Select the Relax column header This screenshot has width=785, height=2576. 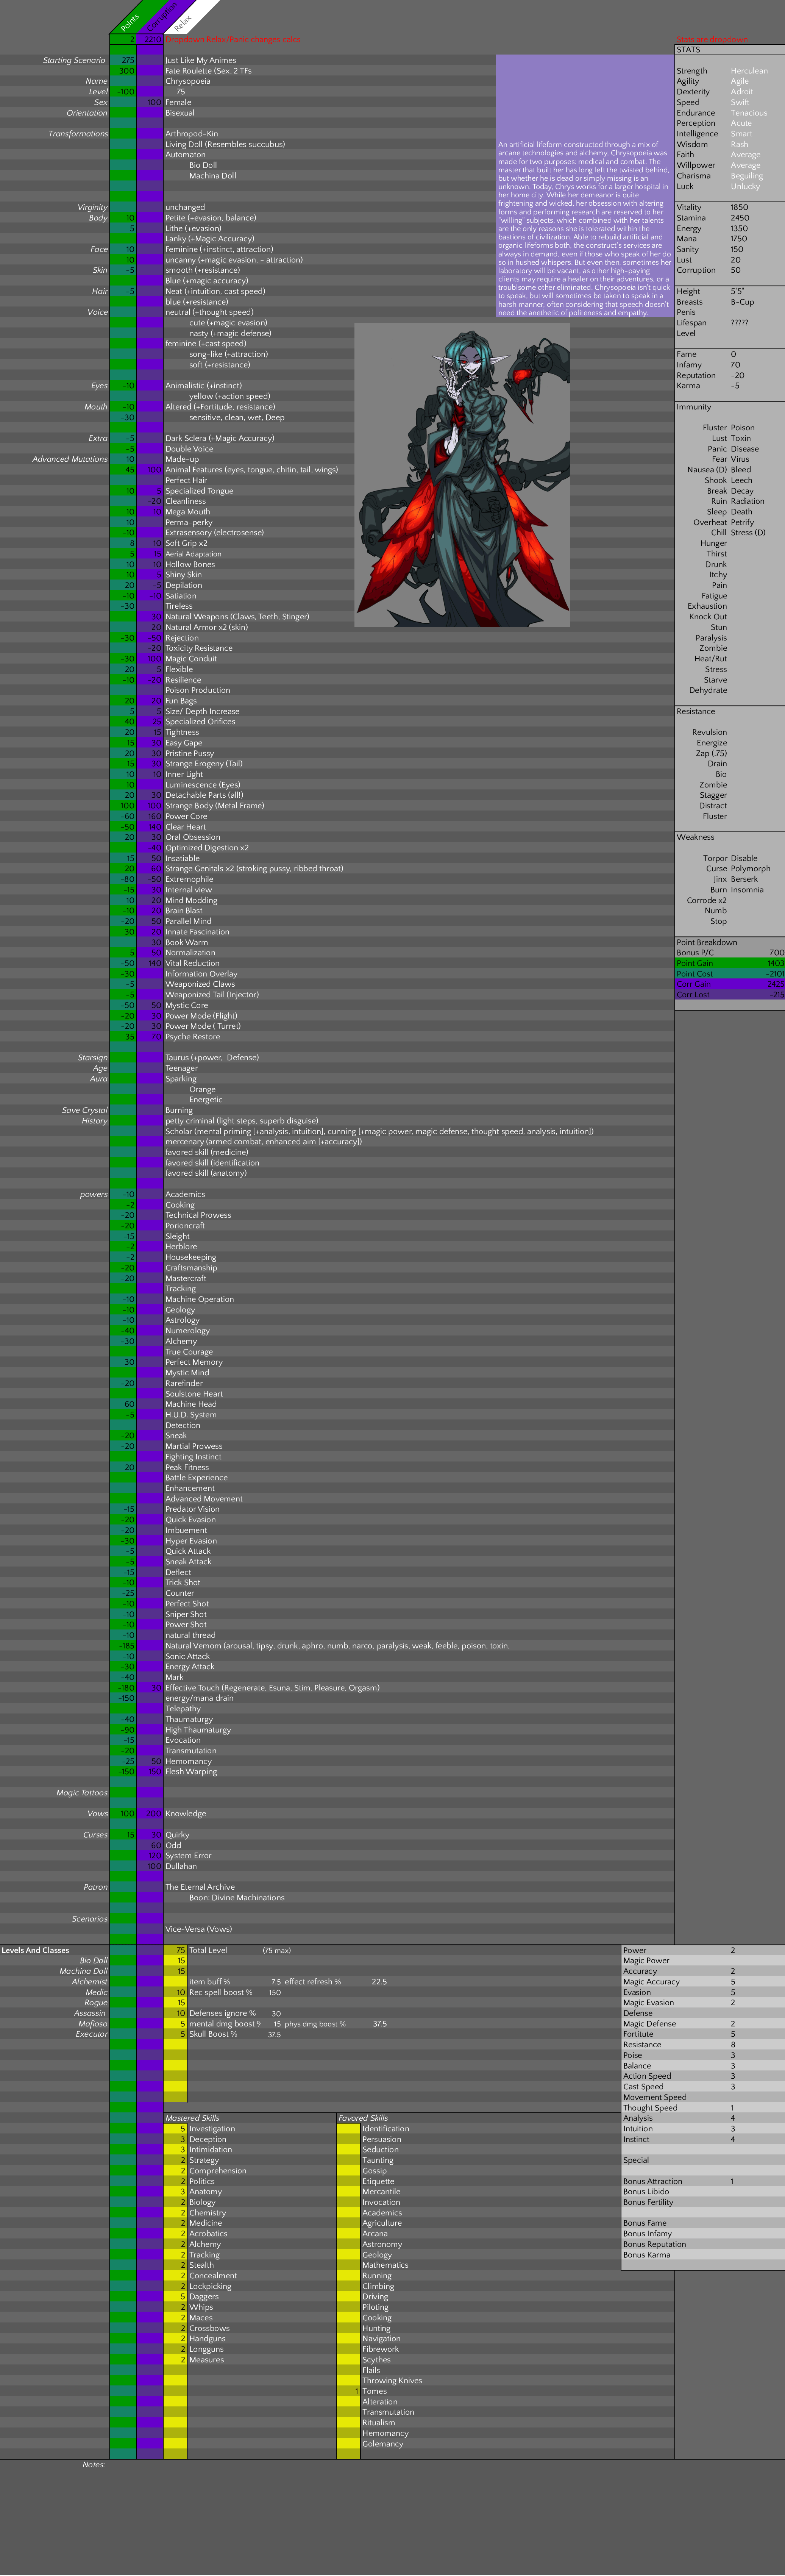(x=182, y=23)
